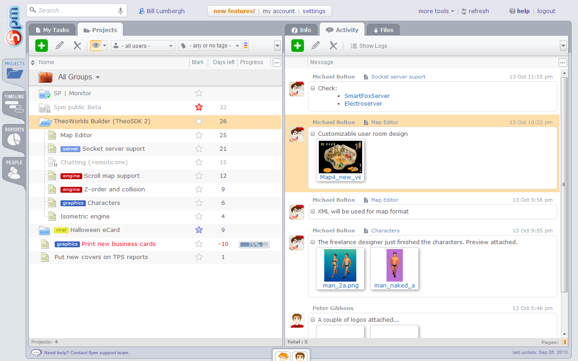The width and height of the screenshot is (578, 361).
Task: Unmark red star on 5pm public Beta
Action: pos(199,107)
